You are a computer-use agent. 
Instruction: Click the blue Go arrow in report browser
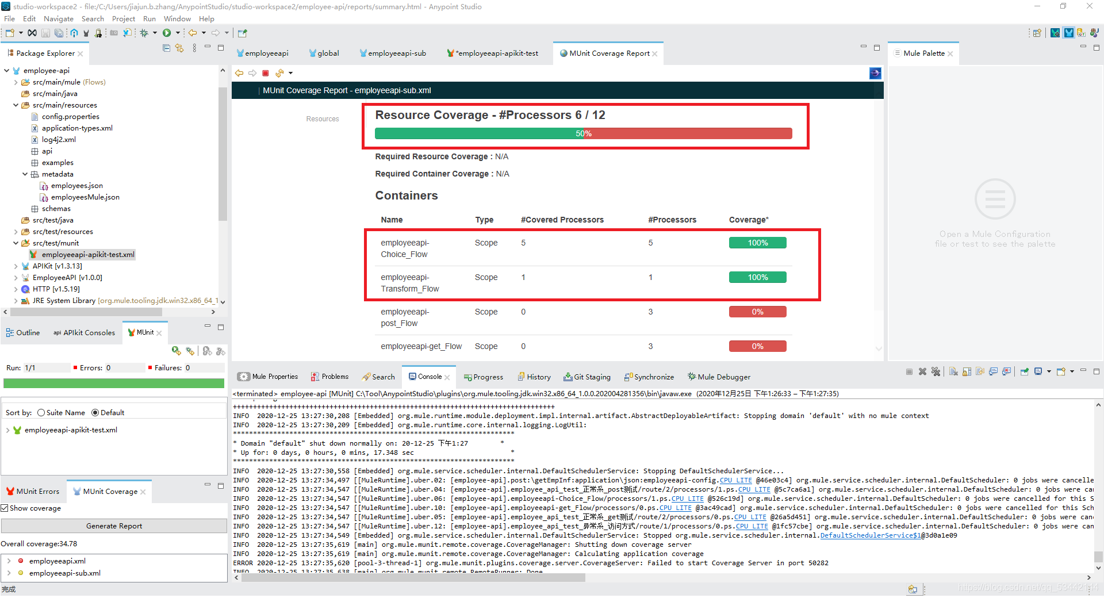pyautogui.click(x=875, y=73)
